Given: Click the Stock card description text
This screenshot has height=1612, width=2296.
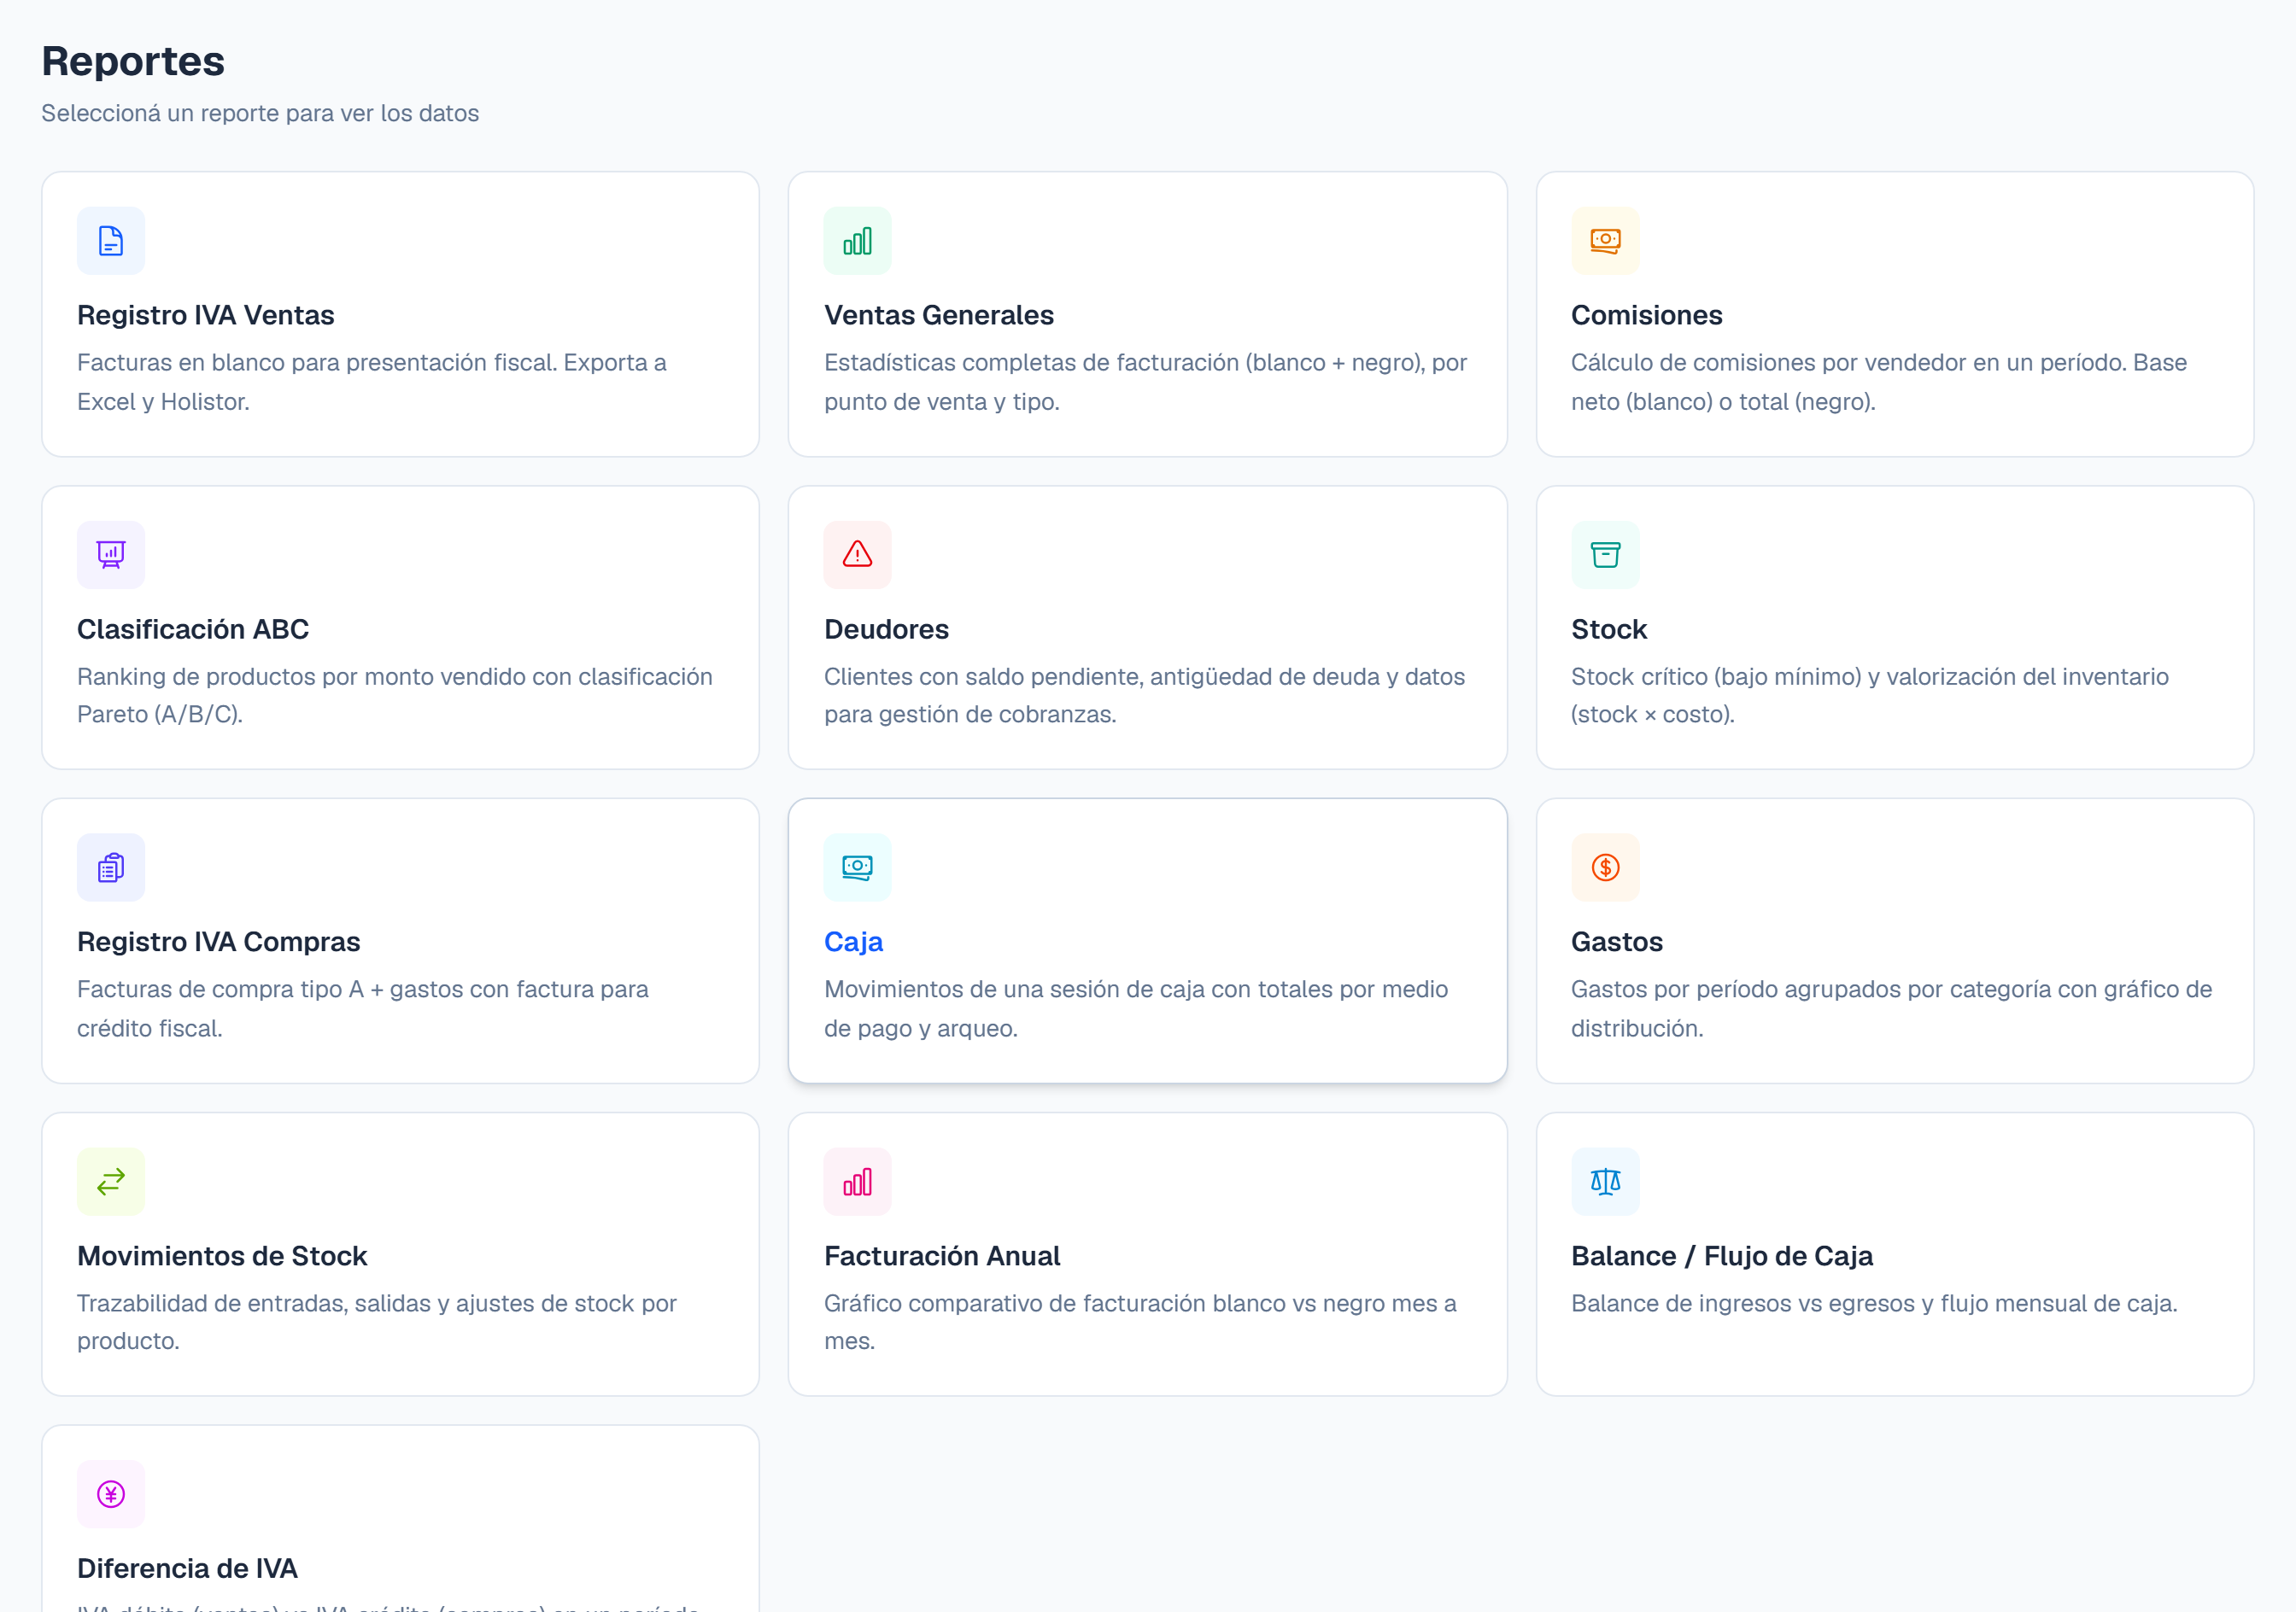Looking at the screenshot, I should (1869, 696).
